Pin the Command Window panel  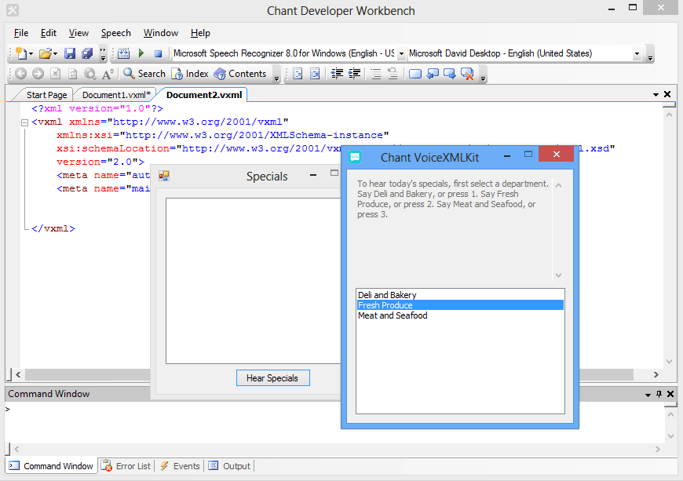pos(659,394)
